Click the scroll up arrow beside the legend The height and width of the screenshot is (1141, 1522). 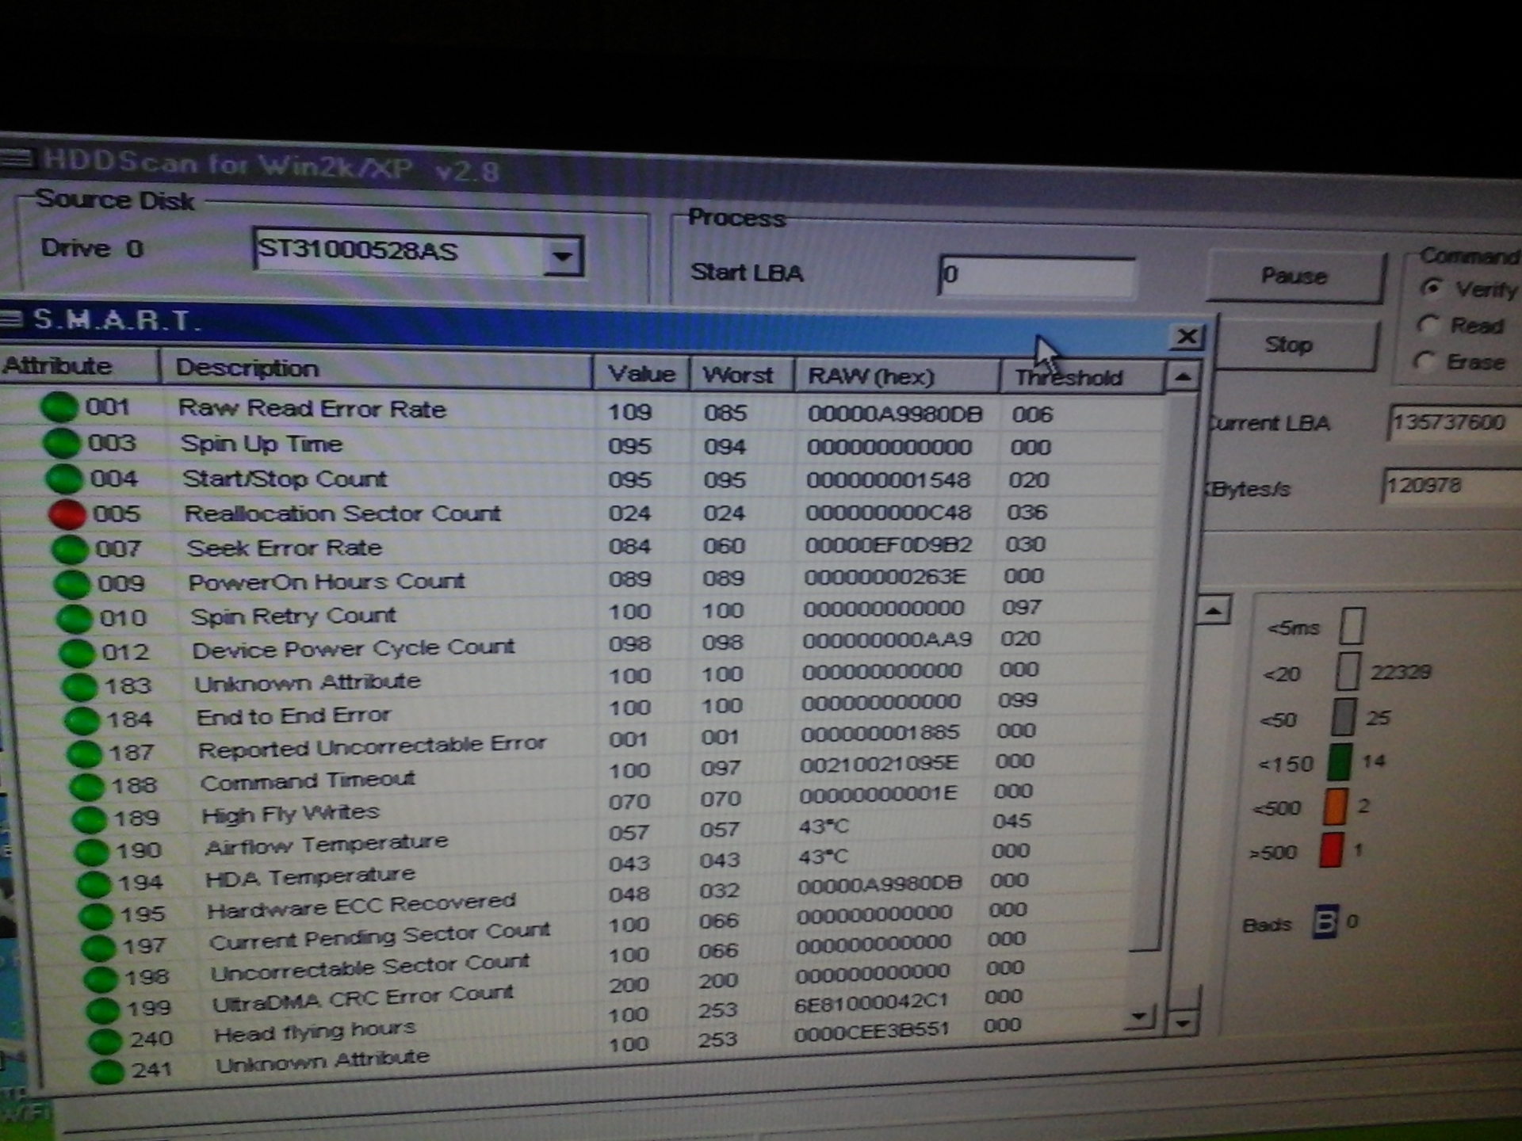pyautogui.click(x=1214, y=611)
